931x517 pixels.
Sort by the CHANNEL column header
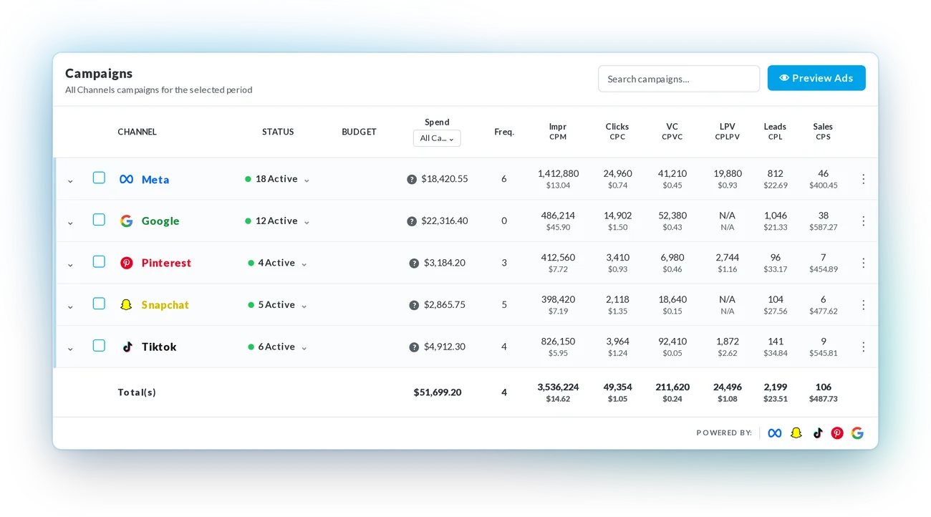[x=137, y=132]
